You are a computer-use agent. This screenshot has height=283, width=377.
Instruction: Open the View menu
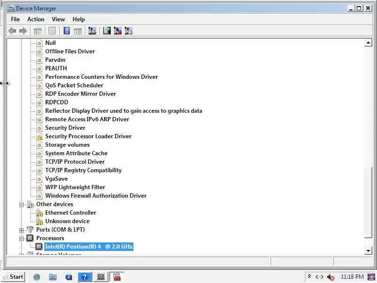pyautogui.click(x=58, y=19)
